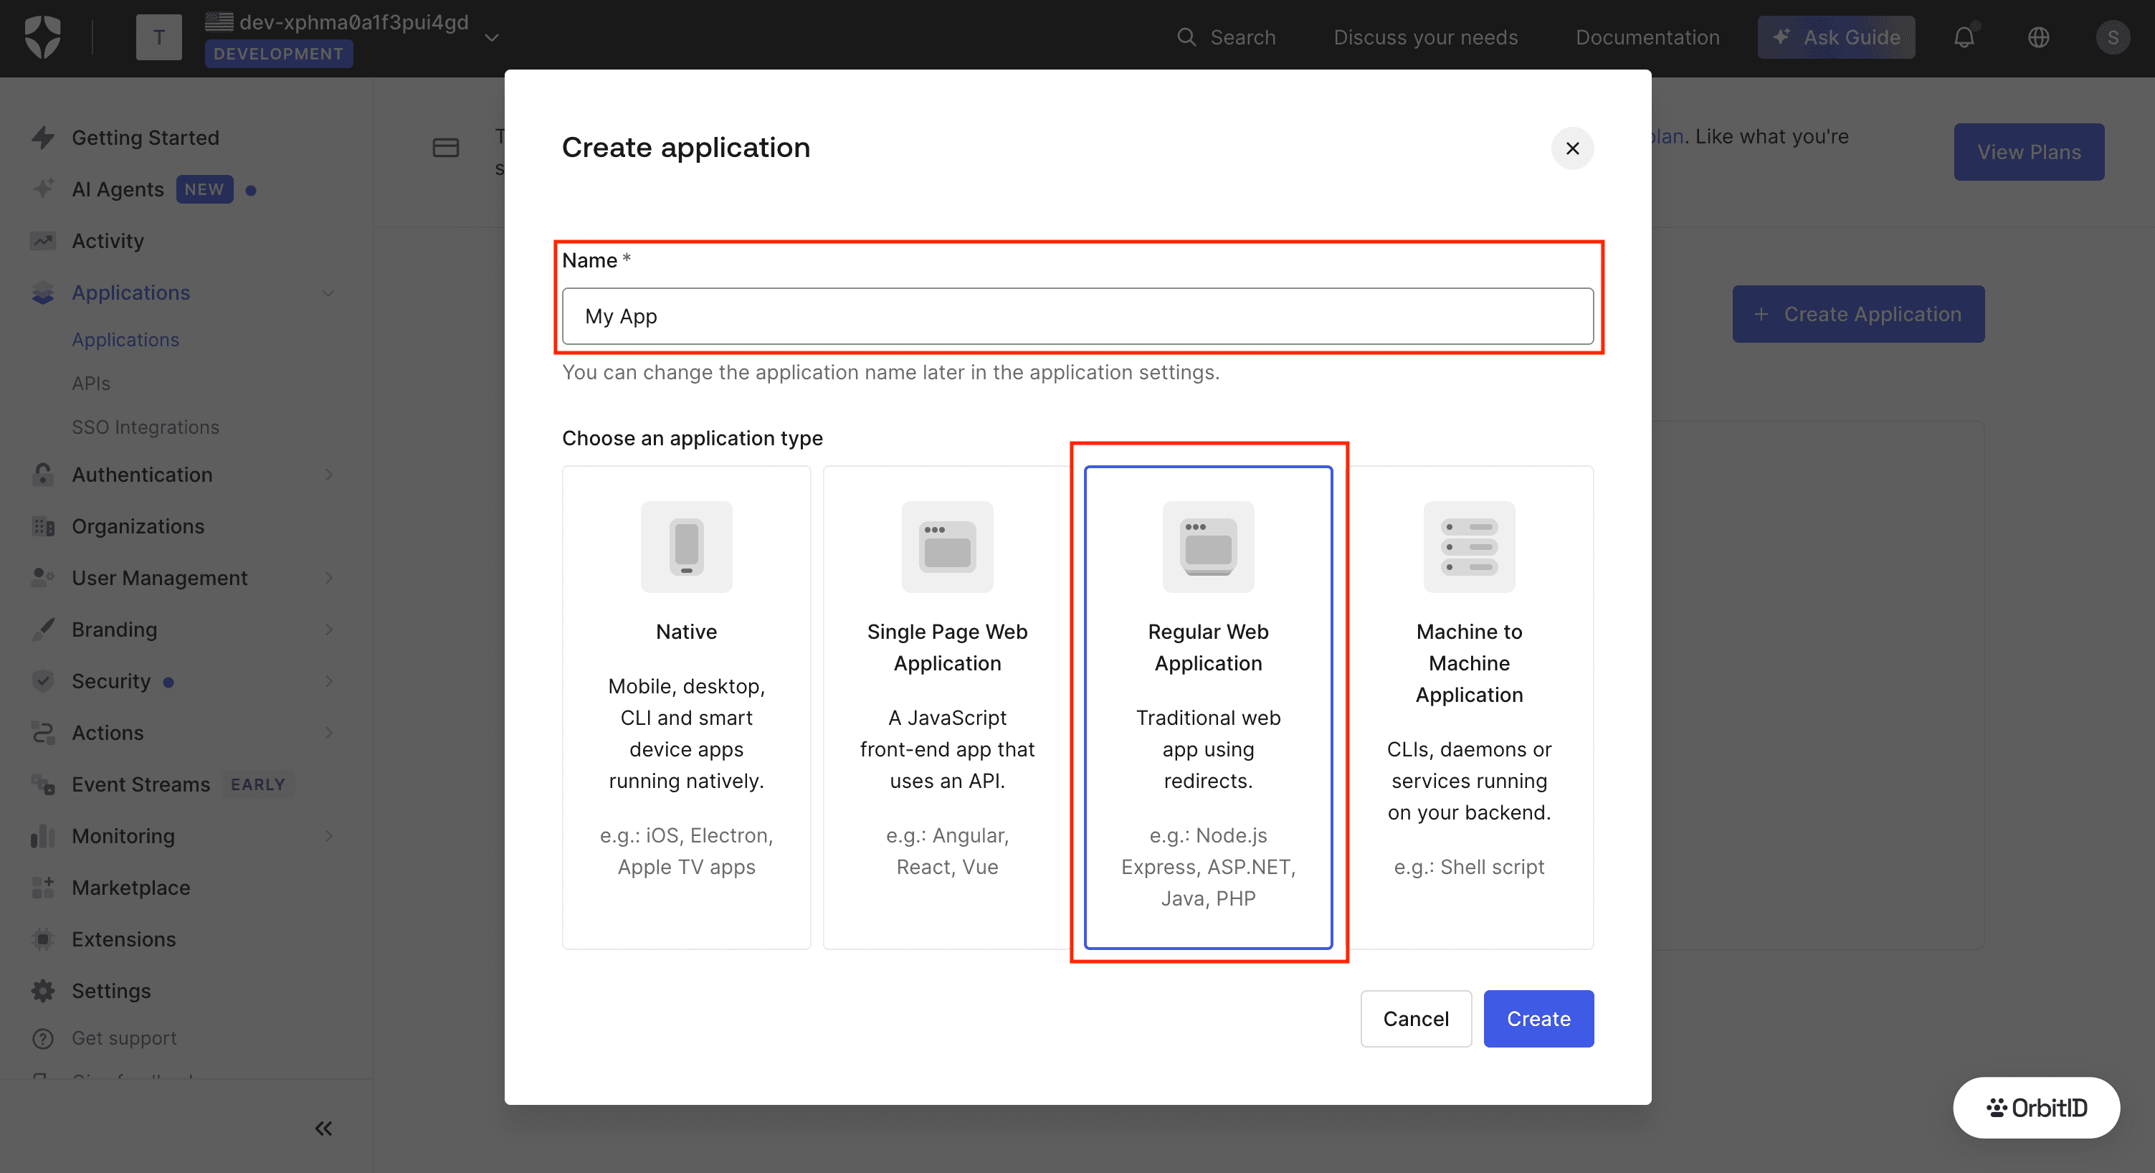This screenshot has height=1173, width=2155.
Task: Select Machine to Machine Application type
Action: 1469,707
